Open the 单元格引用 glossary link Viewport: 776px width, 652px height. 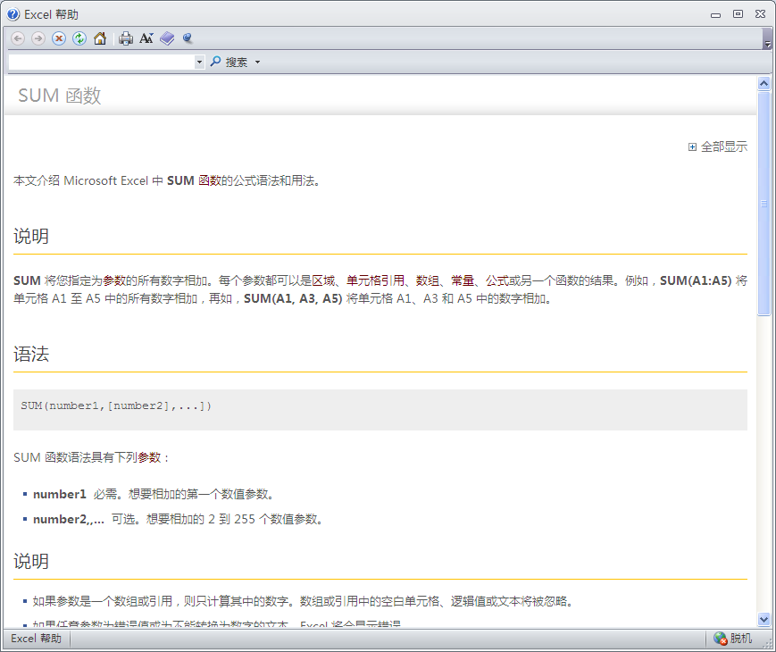(376, 280)
